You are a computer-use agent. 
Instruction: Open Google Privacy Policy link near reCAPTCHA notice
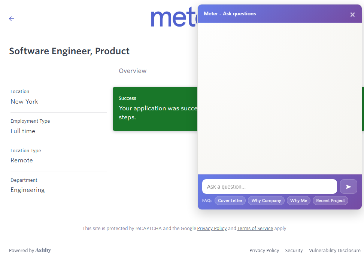click(x=212, y=228)
